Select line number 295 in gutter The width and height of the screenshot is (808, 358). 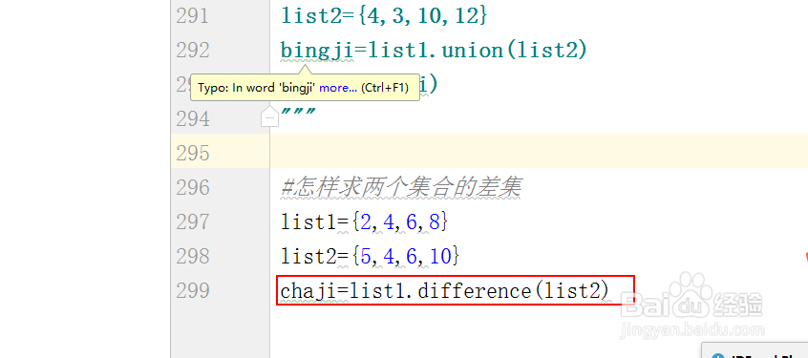coord(193,153)
